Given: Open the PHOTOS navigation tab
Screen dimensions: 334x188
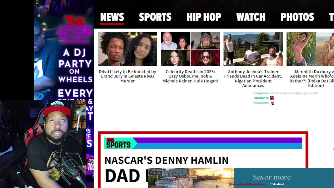Looking at the screenshot, I should point(297,17).
